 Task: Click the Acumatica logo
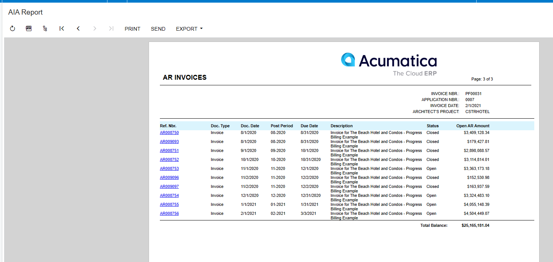coord(389,64)
